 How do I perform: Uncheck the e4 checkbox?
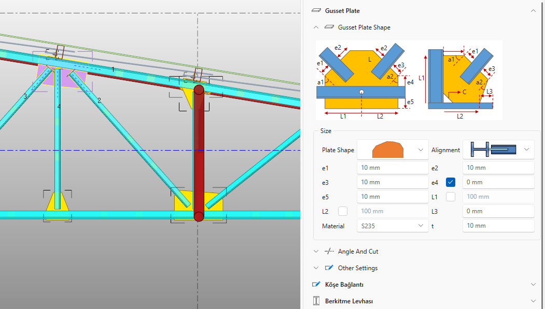coord(451,182)
